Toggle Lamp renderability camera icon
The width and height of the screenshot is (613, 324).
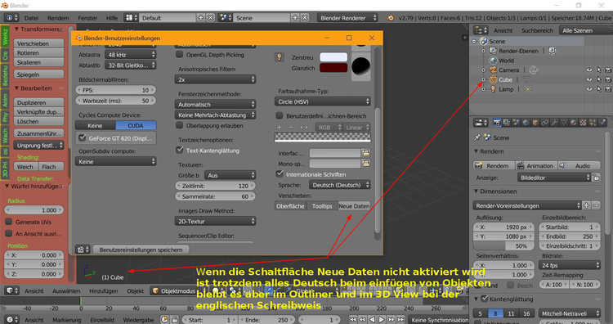click(608, 89)
